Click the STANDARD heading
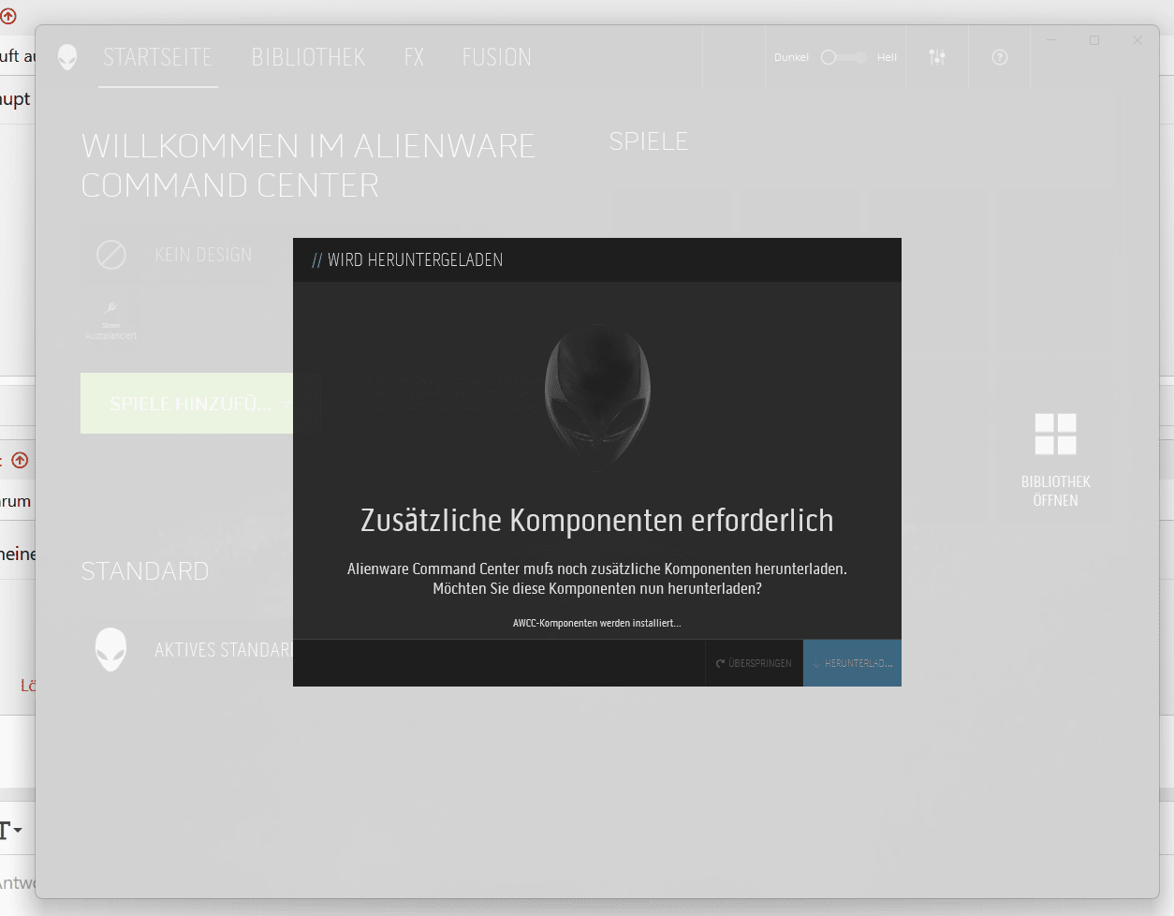The width and height of the screenshot is (1174, 916). pos(145,571)
